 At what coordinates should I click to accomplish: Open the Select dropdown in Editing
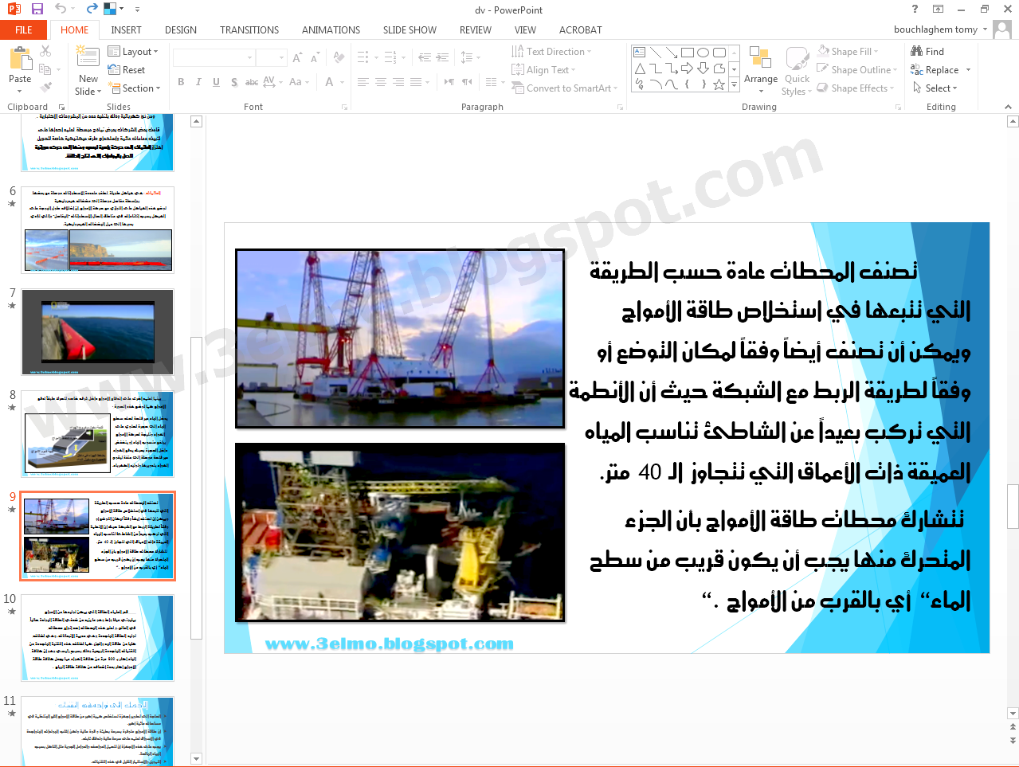tap(935, 88)
